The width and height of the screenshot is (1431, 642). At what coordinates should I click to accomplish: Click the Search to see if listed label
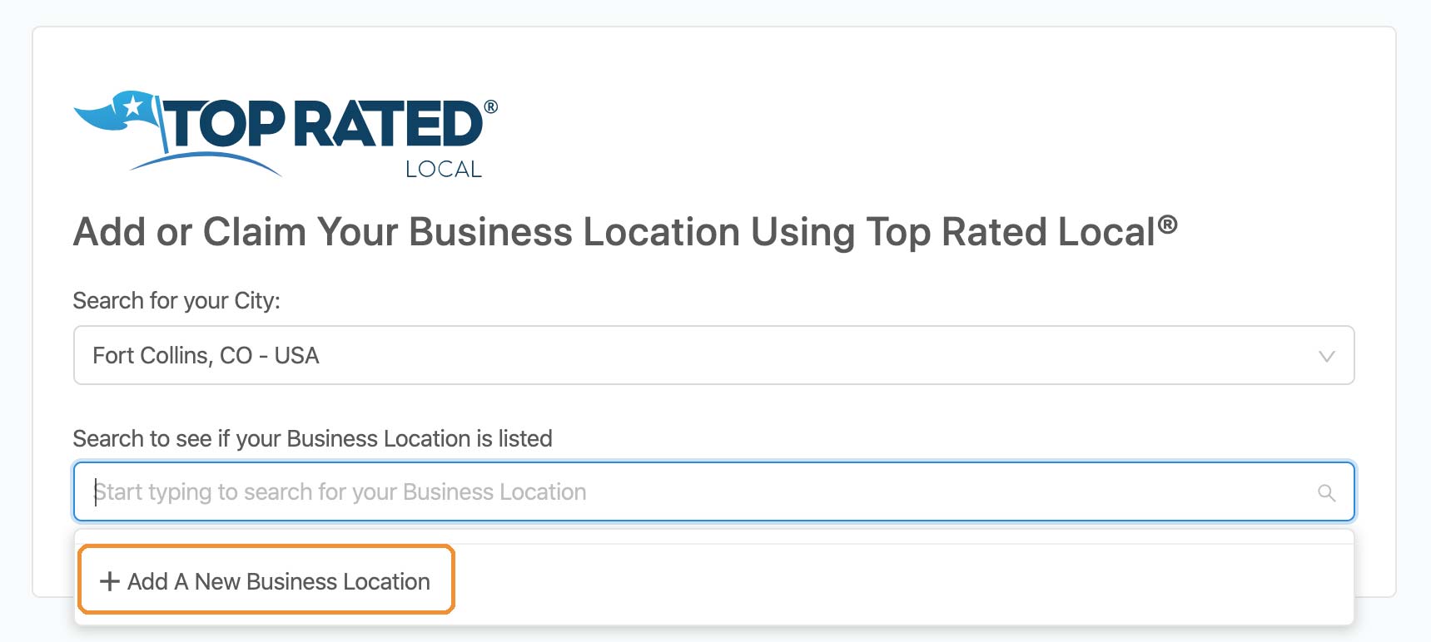pyautogui.click(x=312, y=438)
